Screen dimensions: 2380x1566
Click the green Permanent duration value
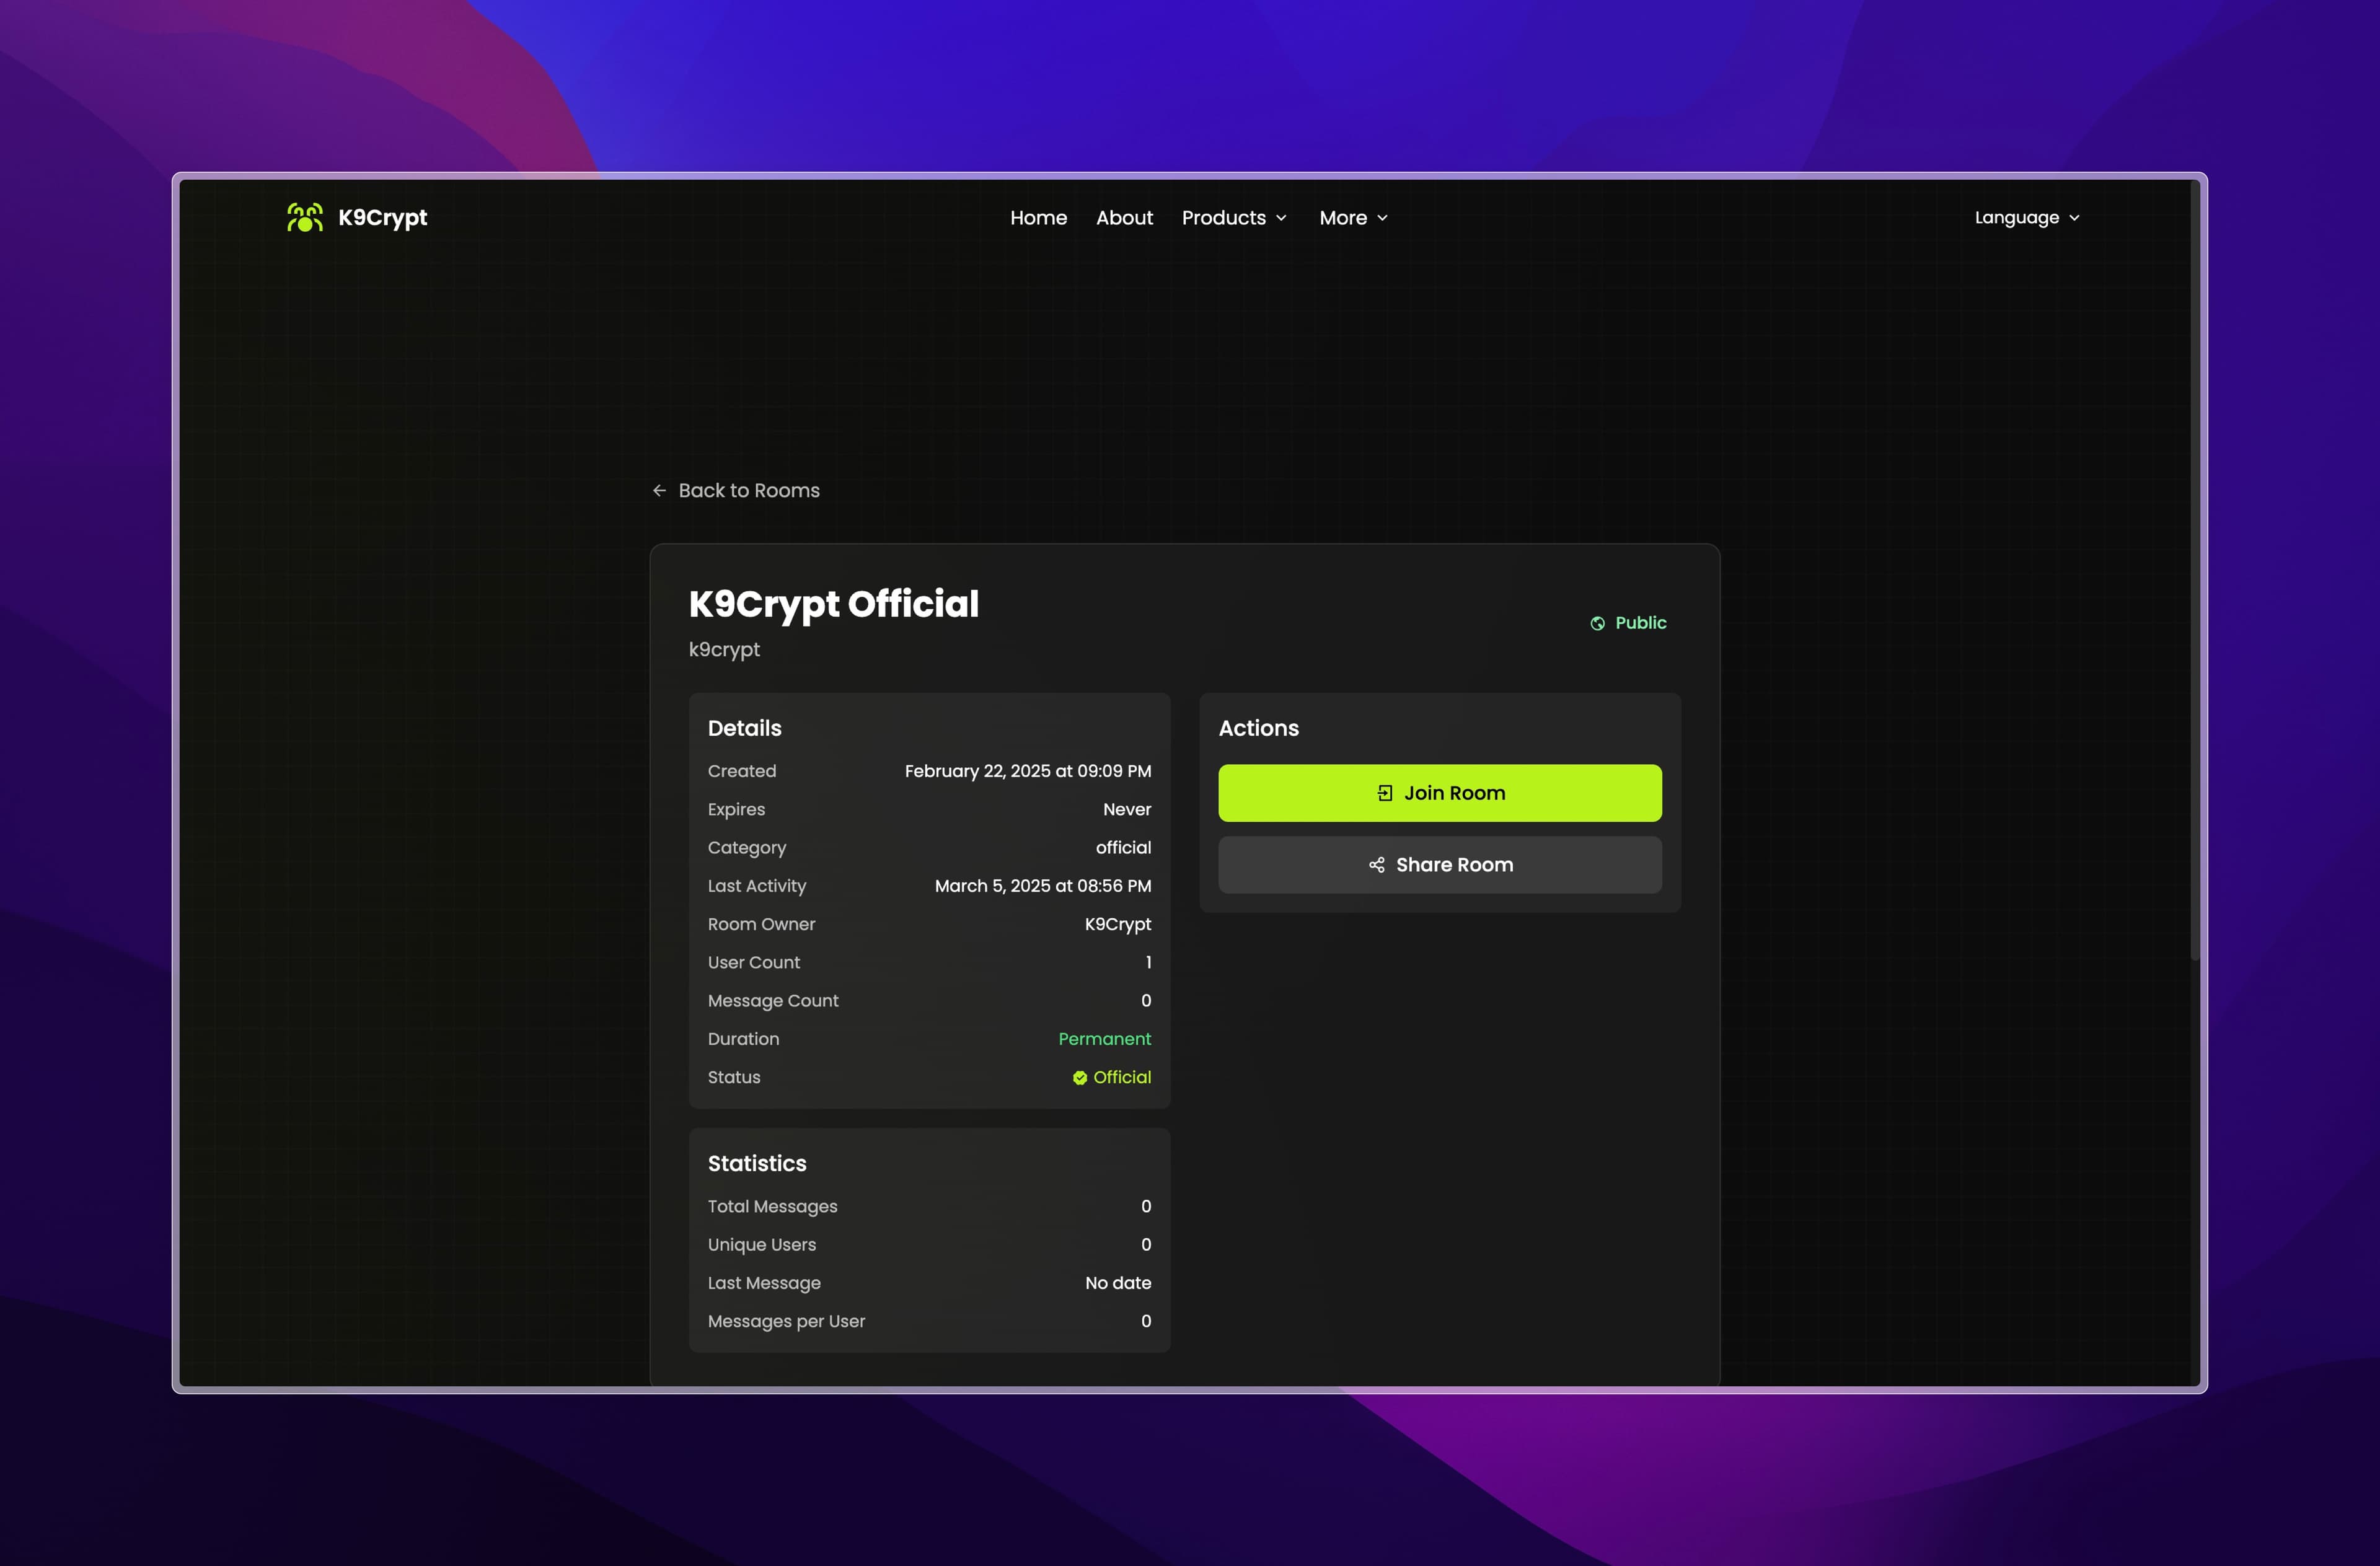1104,1039
